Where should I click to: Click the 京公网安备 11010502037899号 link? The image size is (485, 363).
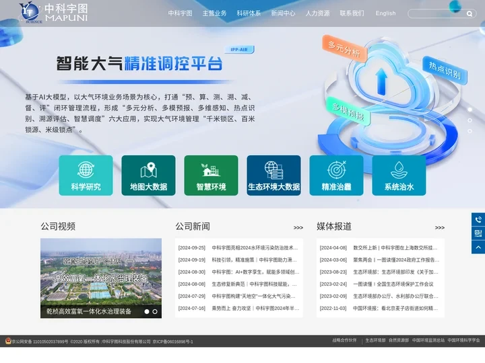(x=40, y=341)
